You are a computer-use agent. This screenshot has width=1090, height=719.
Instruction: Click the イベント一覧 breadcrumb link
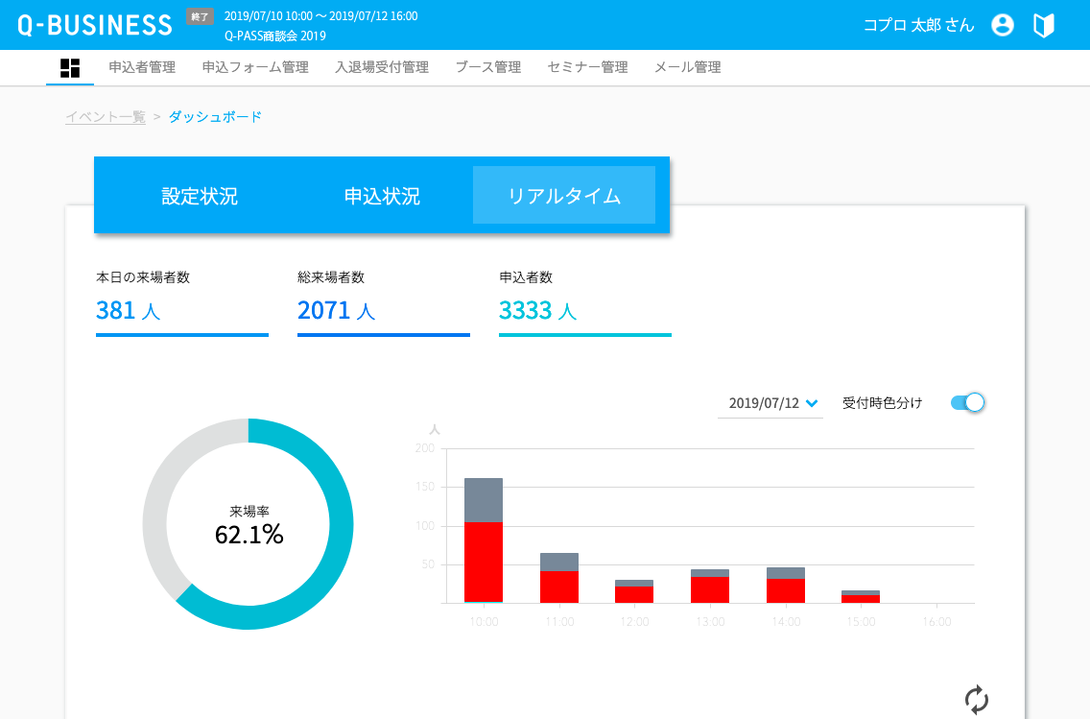click(x=106, y=117)
